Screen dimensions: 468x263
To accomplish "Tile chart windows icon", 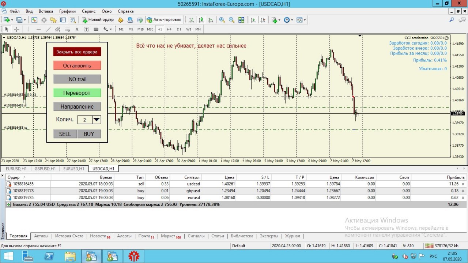I will 241,20.
